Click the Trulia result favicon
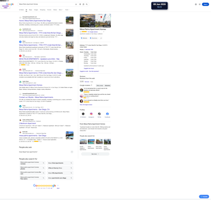This screenshot has height=200, width=212. [x=20, y=107]
